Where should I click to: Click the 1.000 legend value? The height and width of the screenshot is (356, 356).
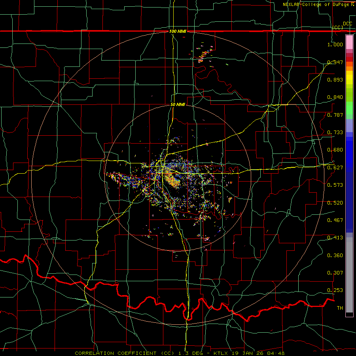[x=335, y=44]
